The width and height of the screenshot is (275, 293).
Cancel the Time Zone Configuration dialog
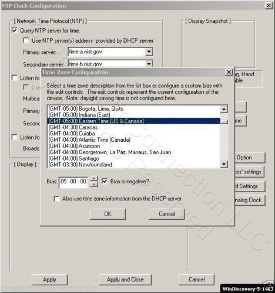(x=167, y=214)
